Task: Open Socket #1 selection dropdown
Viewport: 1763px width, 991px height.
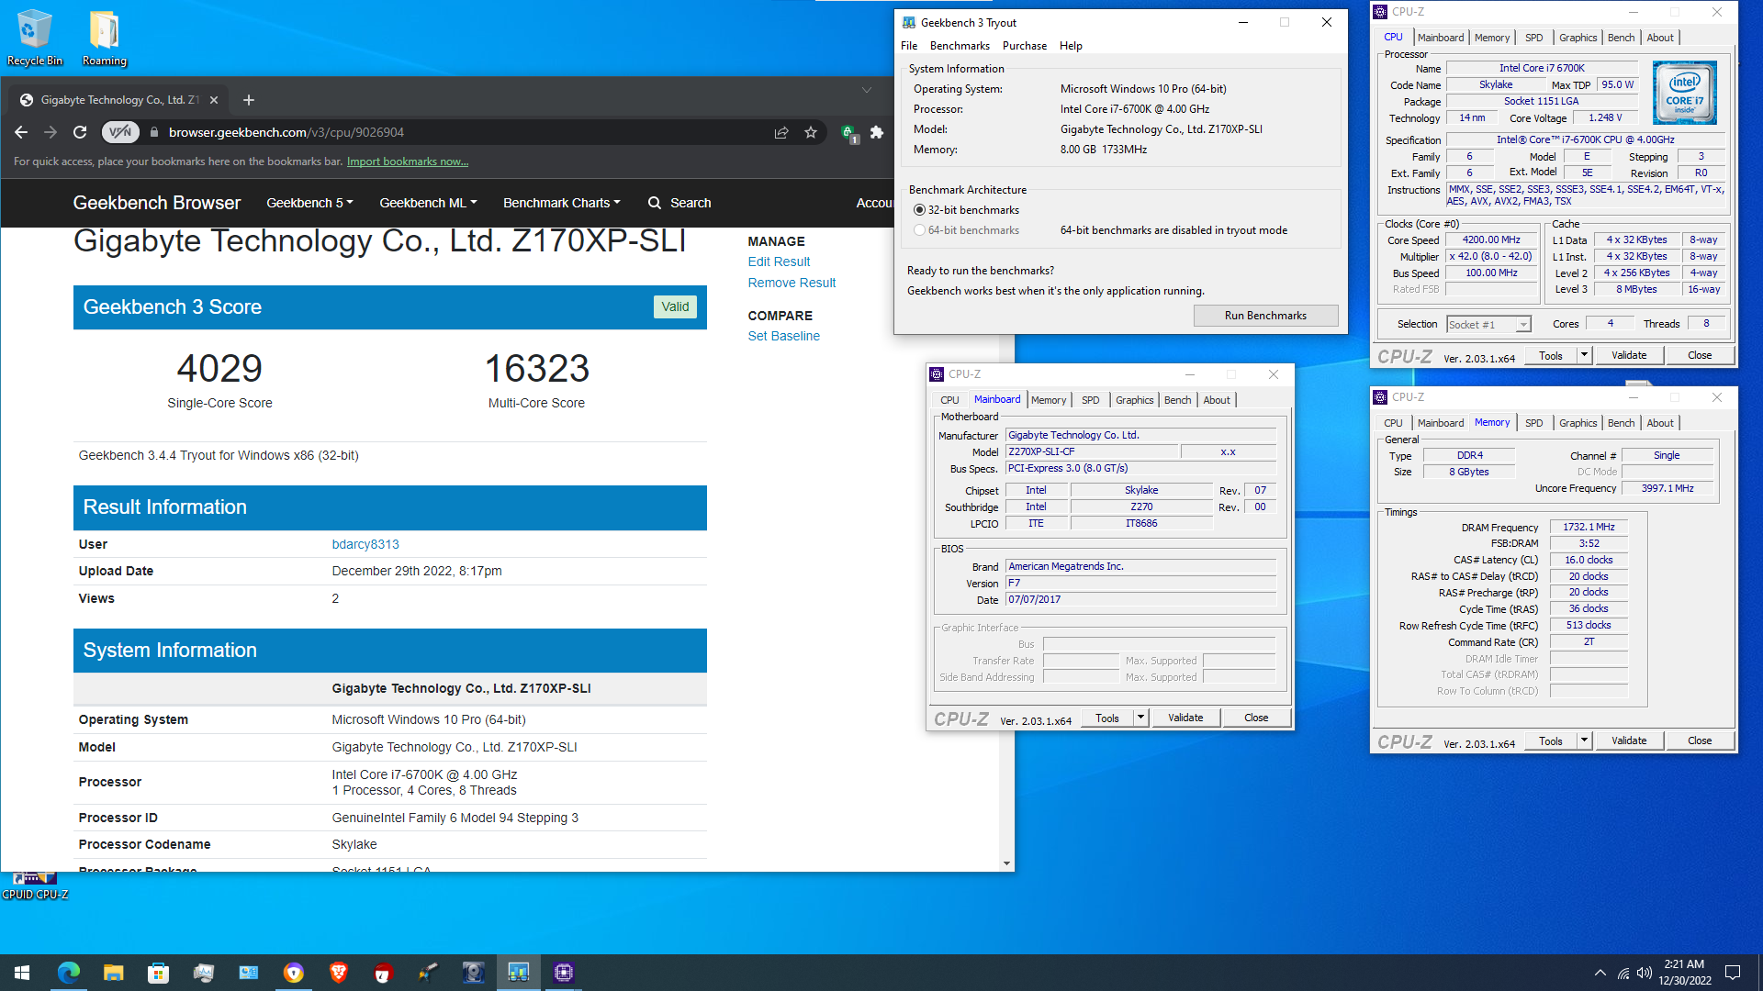Action: click(1488, 324)
